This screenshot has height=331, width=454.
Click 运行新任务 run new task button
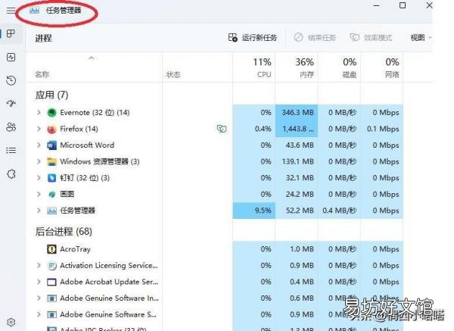point(253,37)
